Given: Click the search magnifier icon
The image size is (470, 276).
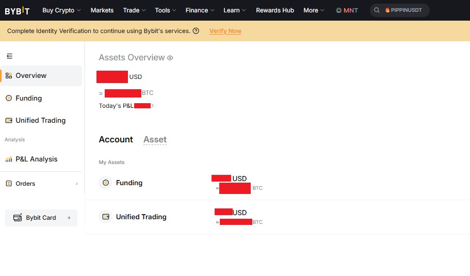Looking at the screenshot, I should (377, 10).
